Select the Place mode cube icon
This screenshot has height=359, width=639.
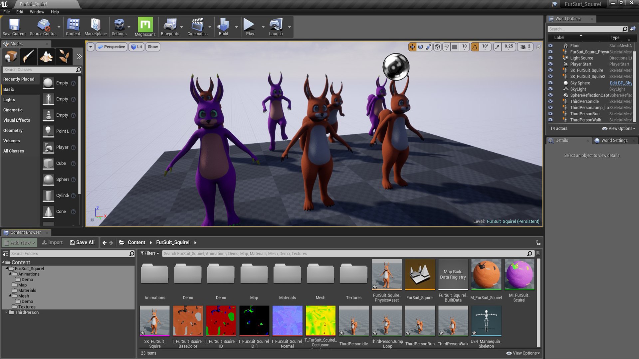point(11,57)
